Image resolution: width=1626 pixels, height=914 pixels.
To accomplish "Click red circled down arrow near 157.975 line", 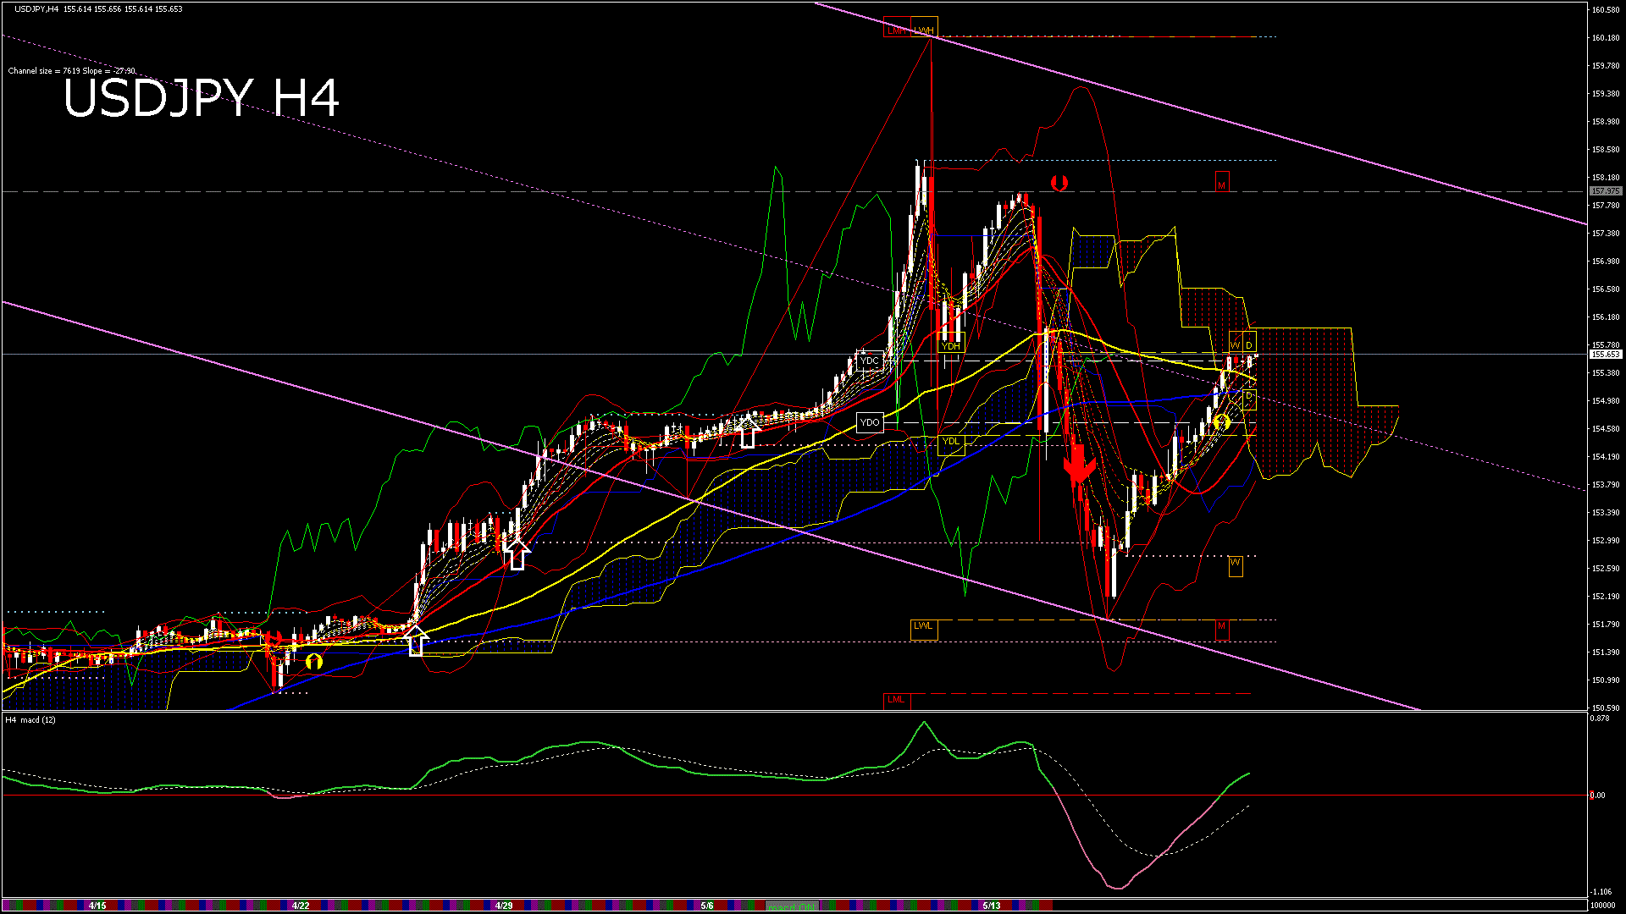I will point(1059,182).
